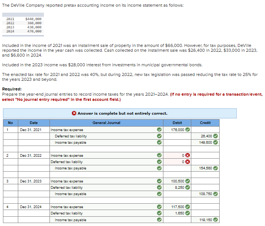265x226 pixels.
Task: Click the 154,560 credit amount field
Action: click(x=205, y=168)
